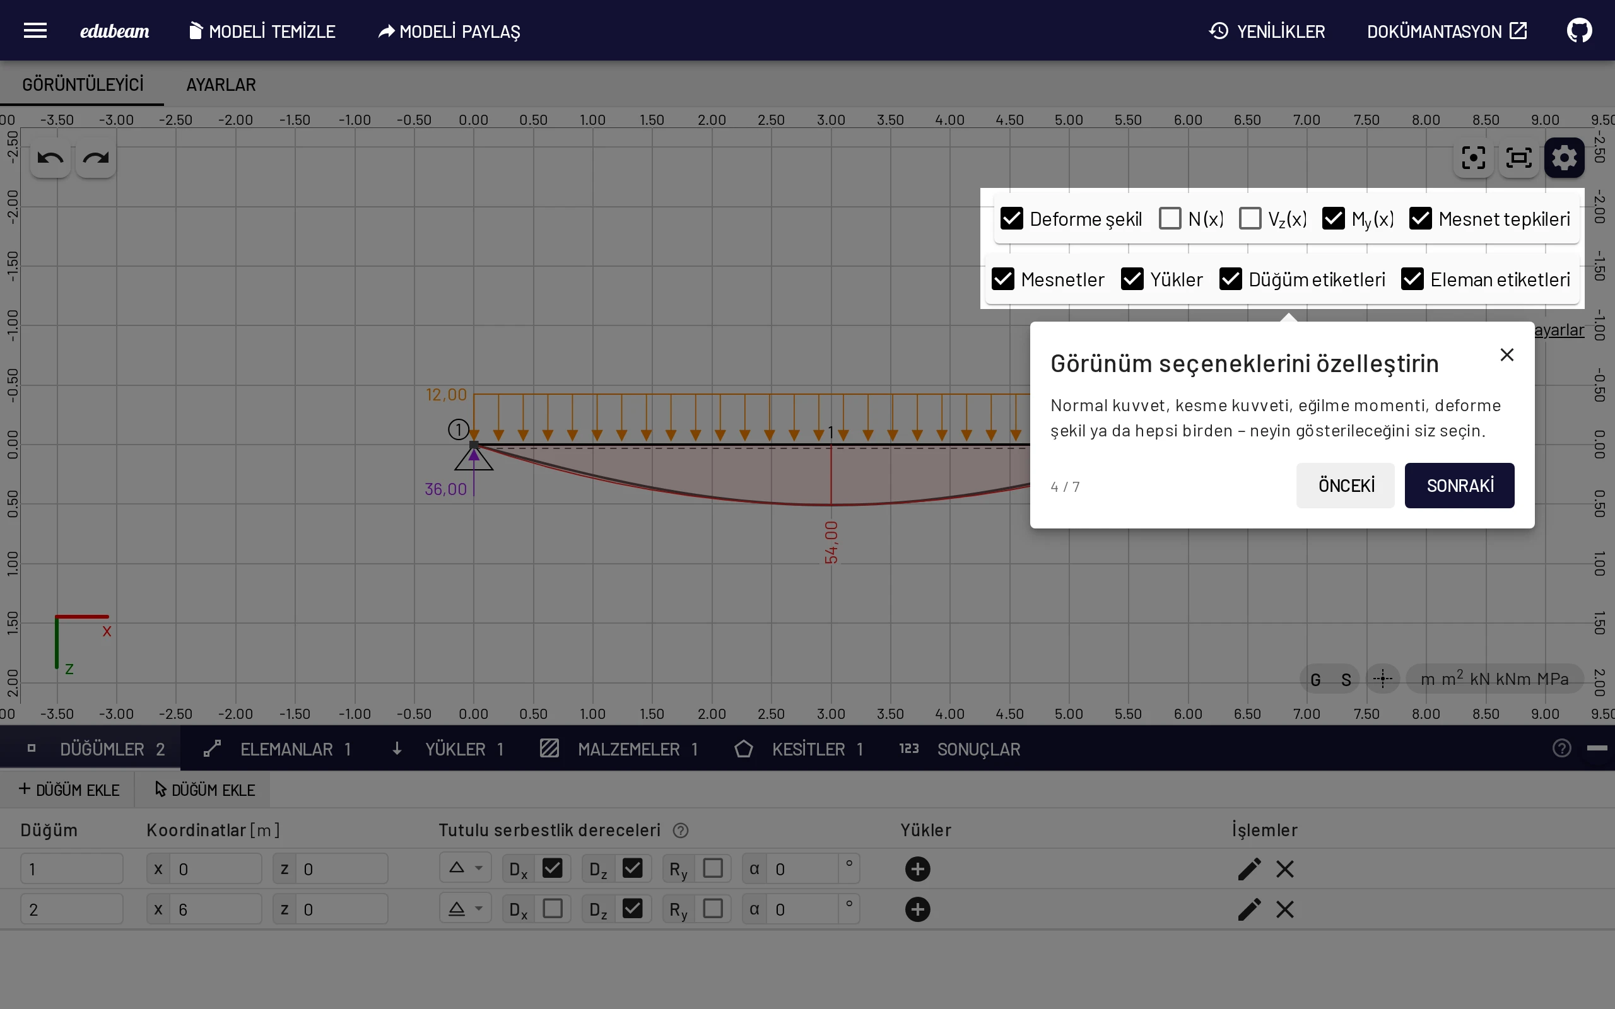Open the viewer settings gear
Image resolution: width=1615 pixels, height=1009 pixels.
pos(1564,158)
